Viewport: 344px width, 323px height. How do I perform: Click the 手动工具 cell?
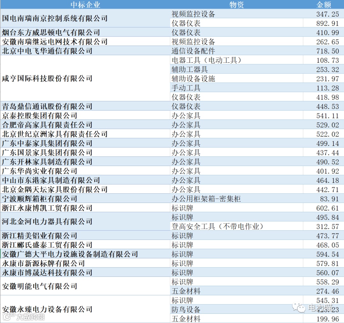pos(236,88)
